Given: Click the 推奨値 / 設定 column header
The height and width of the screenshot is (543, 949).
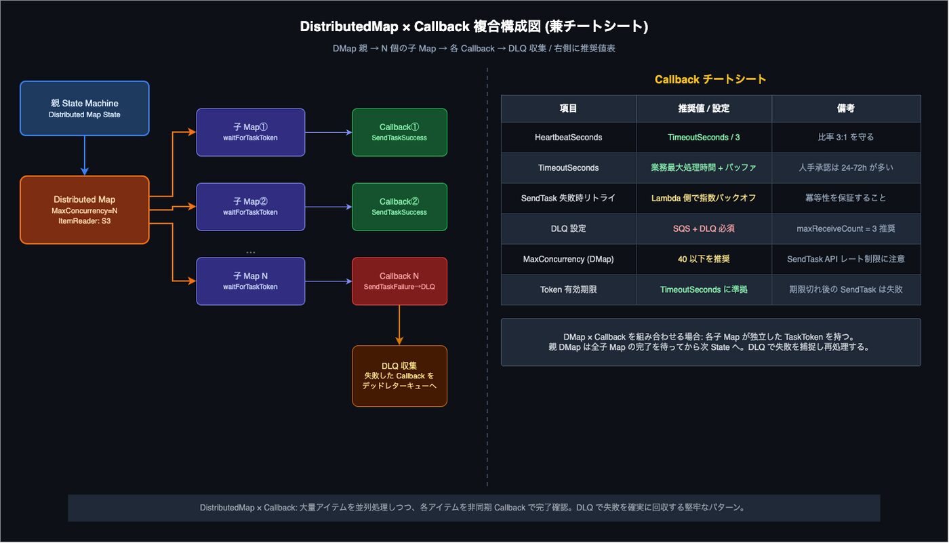Looking at the screenshot, I should (x=704, y=108).
